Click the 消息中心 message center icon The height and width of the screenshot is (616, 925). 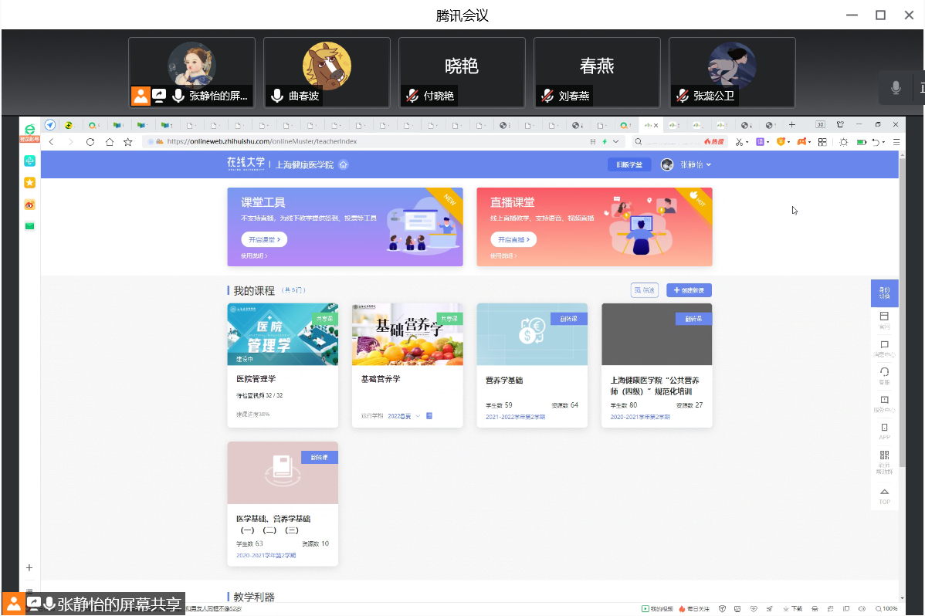pyautogui.click(x=884, y=345)
